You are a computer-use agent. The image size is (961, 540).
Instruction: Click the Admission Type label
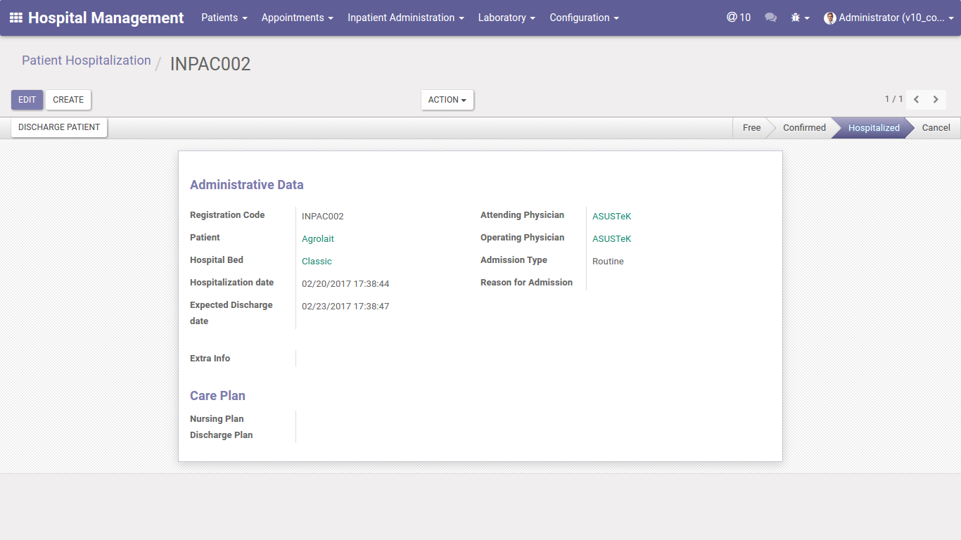coord(514,260)
